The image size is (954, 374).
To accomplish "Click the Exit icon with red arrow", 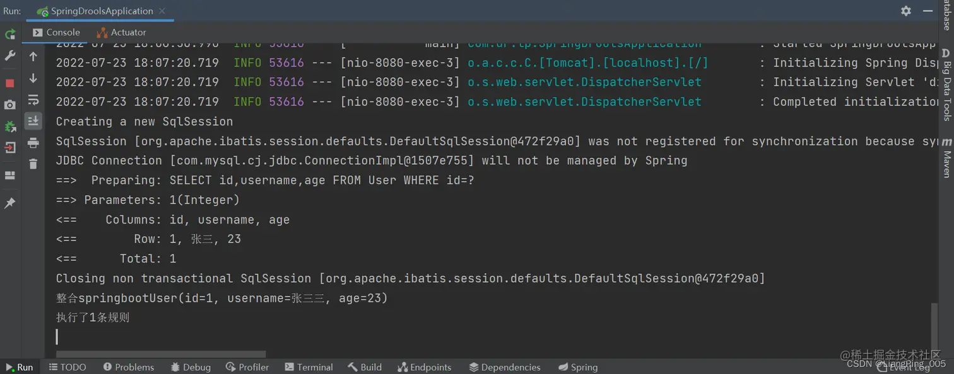I will (x=10, y=148).
